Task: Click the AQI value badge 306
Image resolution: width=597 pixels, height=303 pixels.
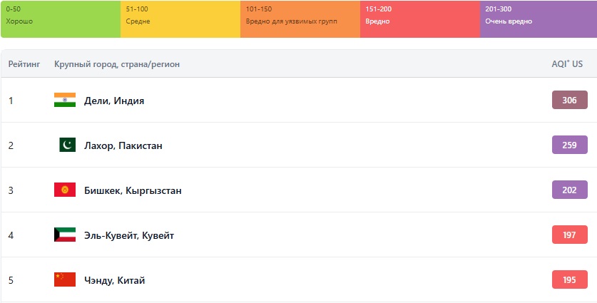Action: point(569,101)
